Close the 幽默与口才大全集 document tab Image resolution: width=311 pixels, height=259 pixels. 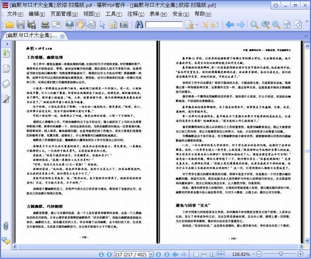[x=62, y=36]
